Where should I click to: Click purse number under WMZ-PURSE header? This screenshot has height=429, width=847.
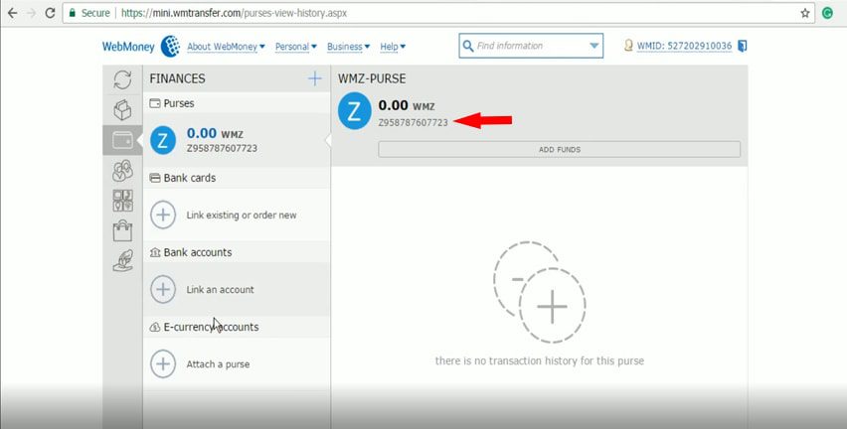point(414,122)
